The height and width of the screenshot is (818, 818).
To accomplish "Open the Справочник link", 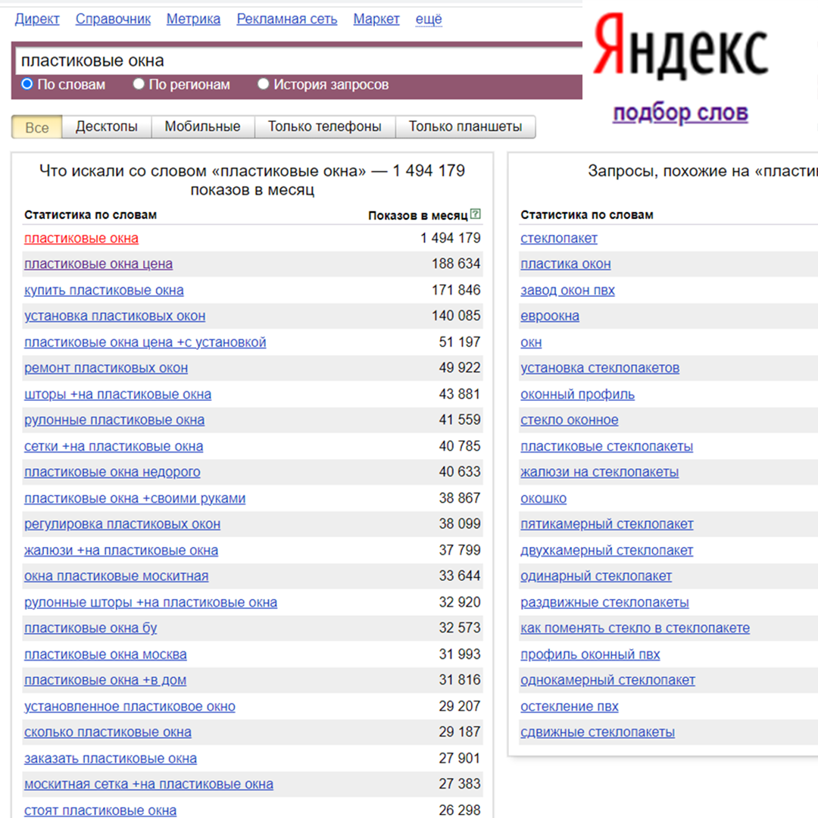I will click(x=113, y=19).
